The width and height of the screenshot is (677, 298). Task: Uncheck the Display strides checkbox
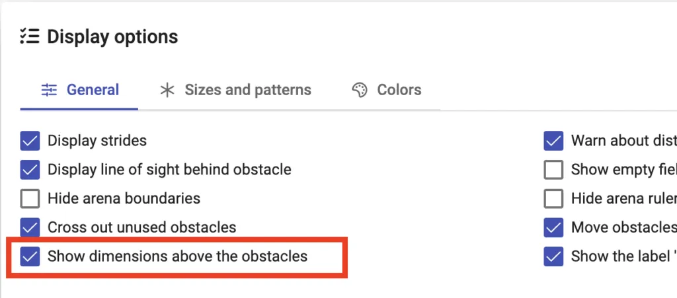pyautogui.click(x=30, y=141)
